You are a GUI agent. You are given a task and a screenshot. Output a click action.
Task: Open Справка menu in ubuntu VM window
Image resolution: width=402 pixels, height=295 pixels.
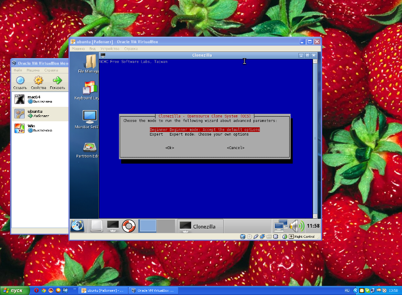(131, 48)
